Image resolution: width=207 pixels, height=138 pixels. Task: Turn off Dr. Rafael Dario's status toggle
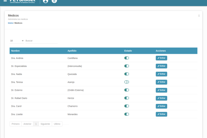click(126, 98)
